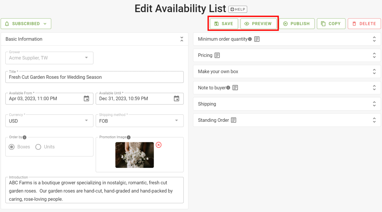The width and height of the screenshot is (382, 212).
Task: Click the Save button
Action: point(224,24)
